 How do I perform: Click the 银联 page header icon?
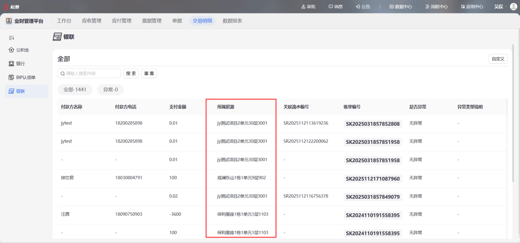57,37
